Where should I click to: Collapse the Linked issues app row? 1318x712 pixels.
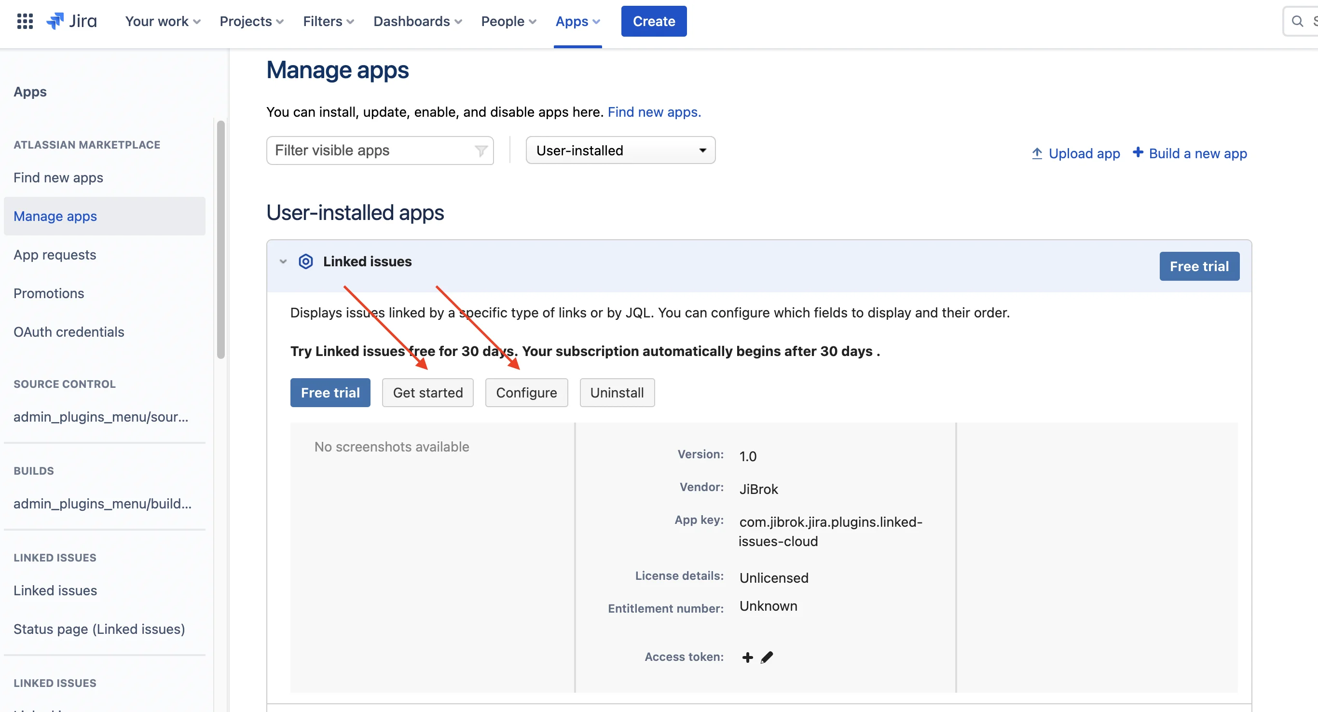point(283,261)
